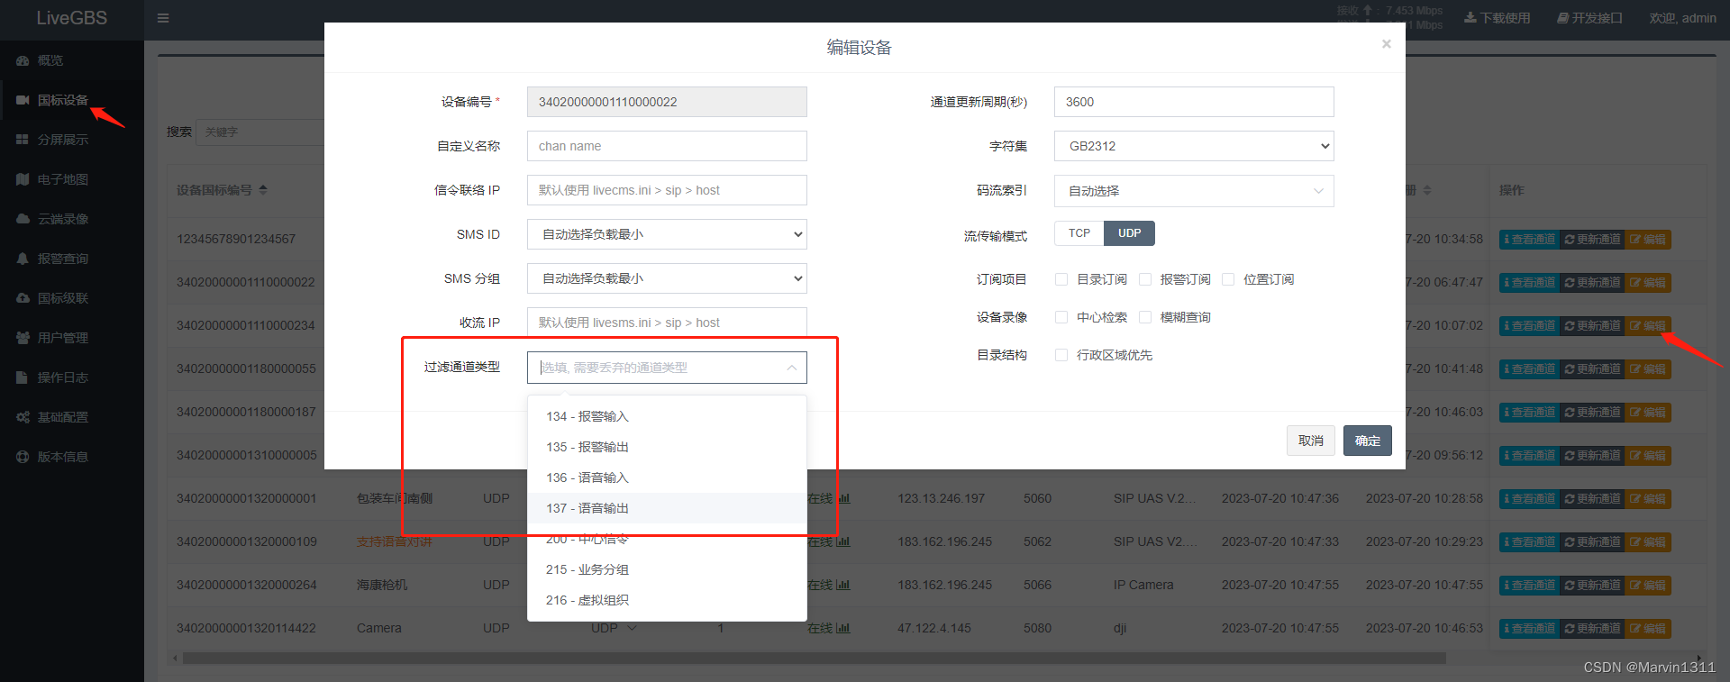
Task: Open the SMS 分组 dropdown
Action: 667,278
